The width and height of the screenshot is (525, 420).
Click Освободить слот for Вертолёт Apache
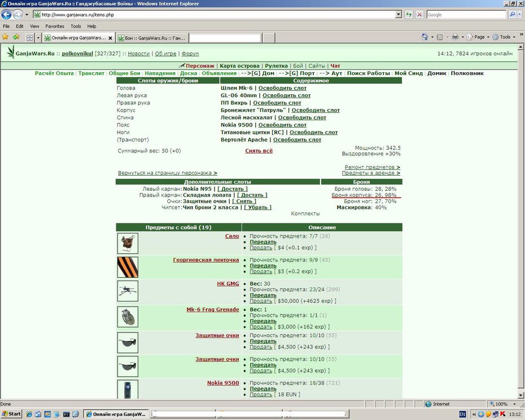point(297,139)
